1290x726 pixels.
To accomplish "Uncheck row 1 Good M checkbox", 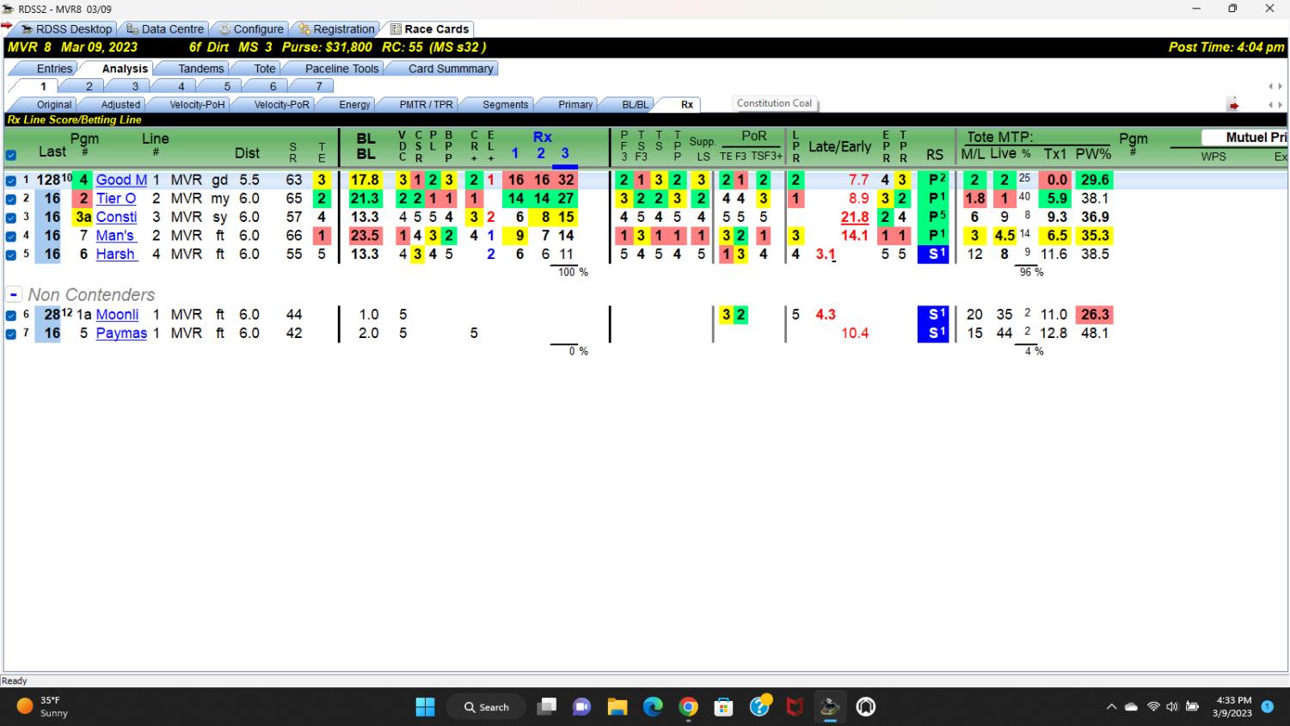I will point(11,181).
